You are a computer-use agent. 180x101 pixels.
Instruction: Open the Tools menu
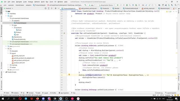(51, 2)
